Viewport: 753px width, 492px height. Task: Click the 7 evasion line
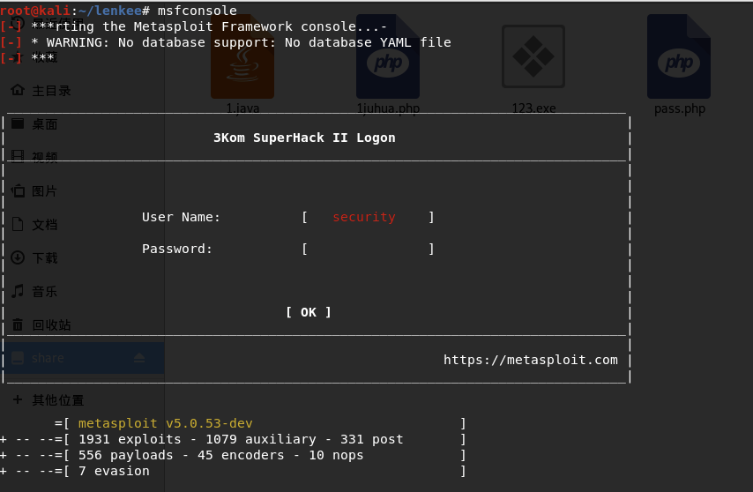pos(114,471)
